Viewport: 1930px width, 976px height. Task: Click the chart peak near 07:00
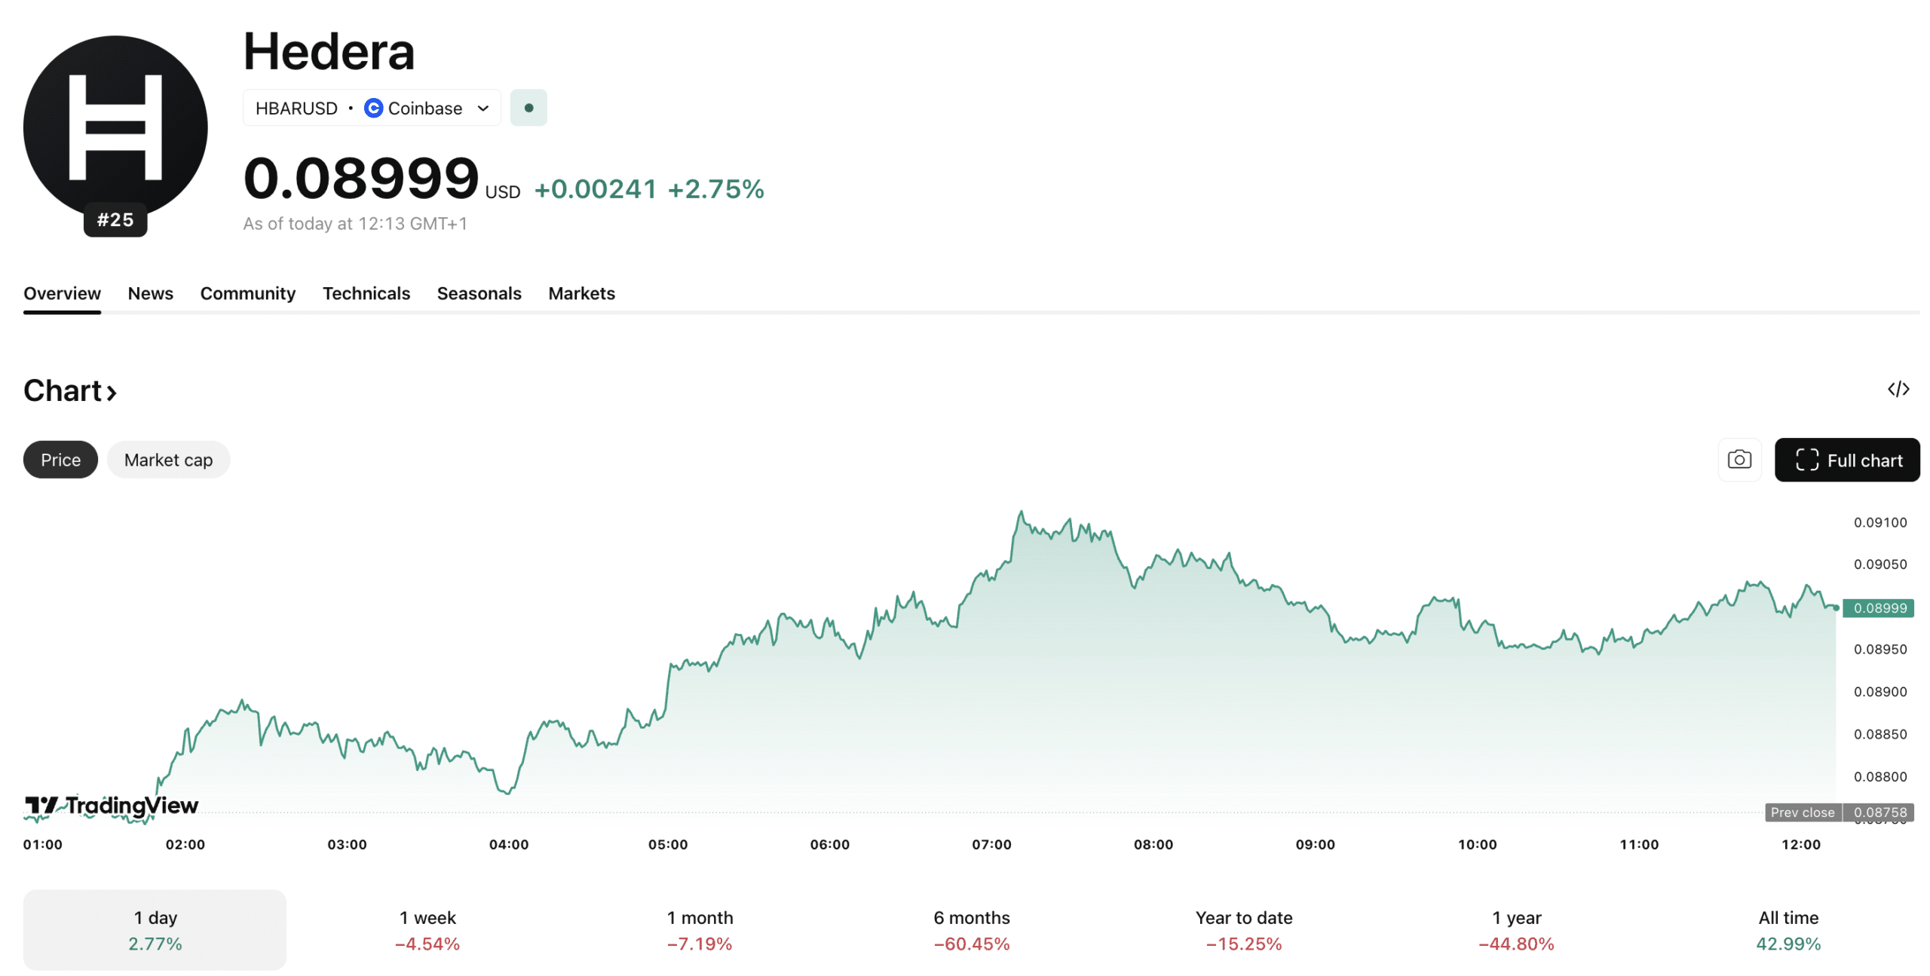(1022, 512)
